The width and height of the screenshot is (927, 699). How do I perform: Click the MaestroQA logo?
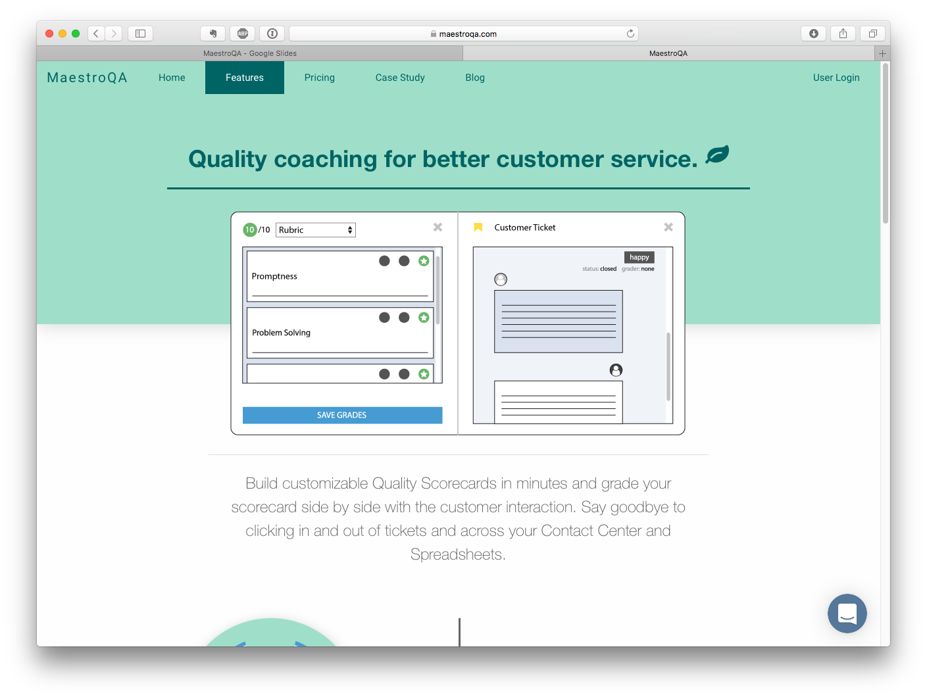(88, 78)
